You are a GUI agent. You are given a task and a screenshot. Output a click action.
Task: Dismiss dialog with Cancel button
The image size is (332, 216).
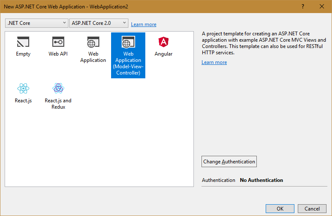(312, 208)
